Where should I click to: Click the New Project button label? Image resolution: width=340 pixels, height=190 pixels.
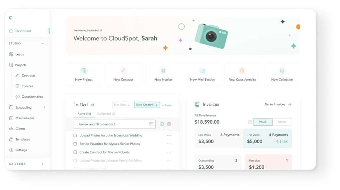tap(84, 80)
